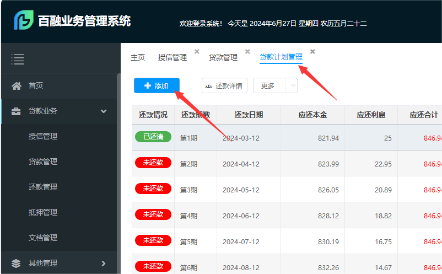Open 贷款管理 in the sidebar

(x=43, y=162)
